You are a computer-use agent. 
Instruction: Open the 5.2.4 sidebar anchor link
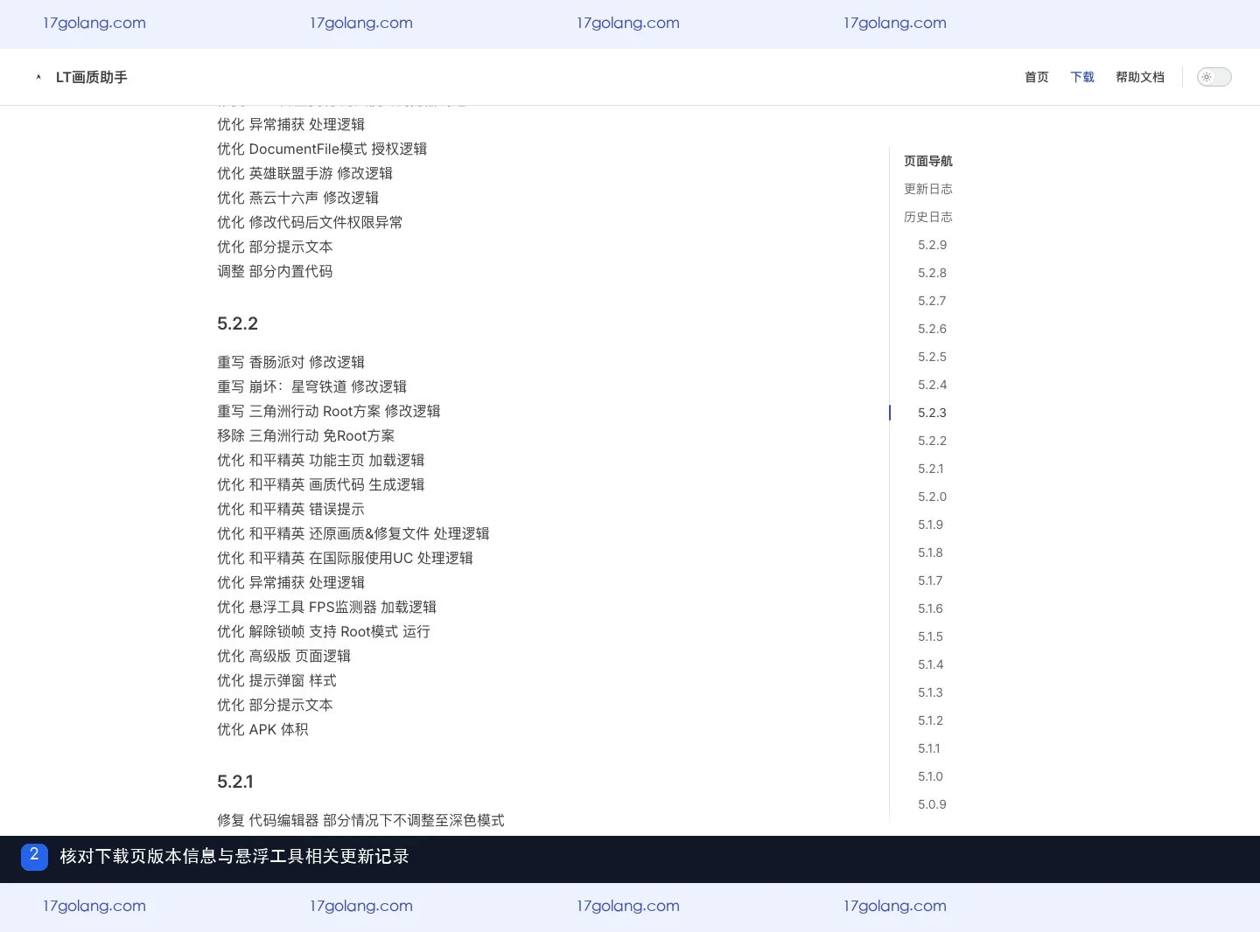point(933,385)
